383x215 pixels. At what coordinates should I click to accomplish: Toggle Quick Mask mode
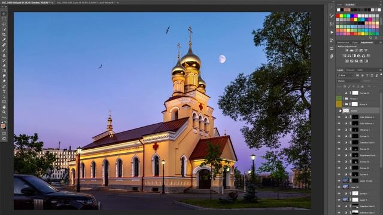4,134
